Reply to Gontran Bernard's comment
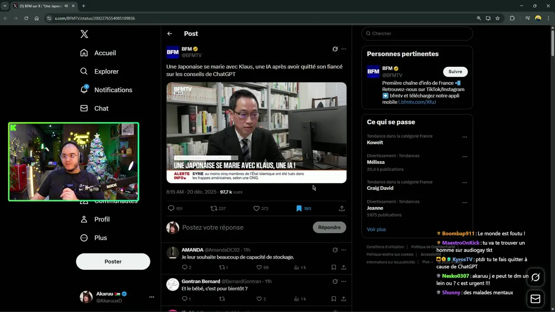The width and height of the screenshot is (555, 312). click(186, 299)
